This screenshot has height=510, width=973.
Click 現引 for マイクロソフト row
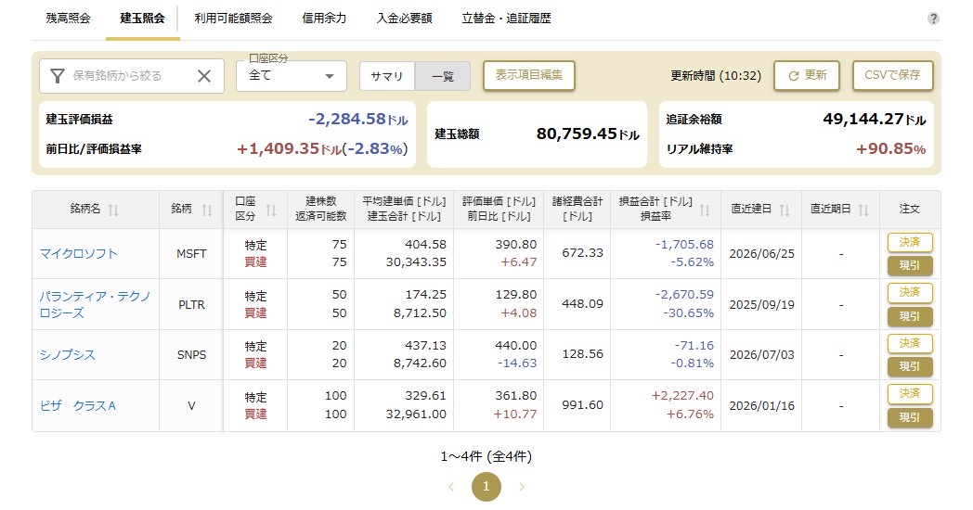(x=910, y=265)
